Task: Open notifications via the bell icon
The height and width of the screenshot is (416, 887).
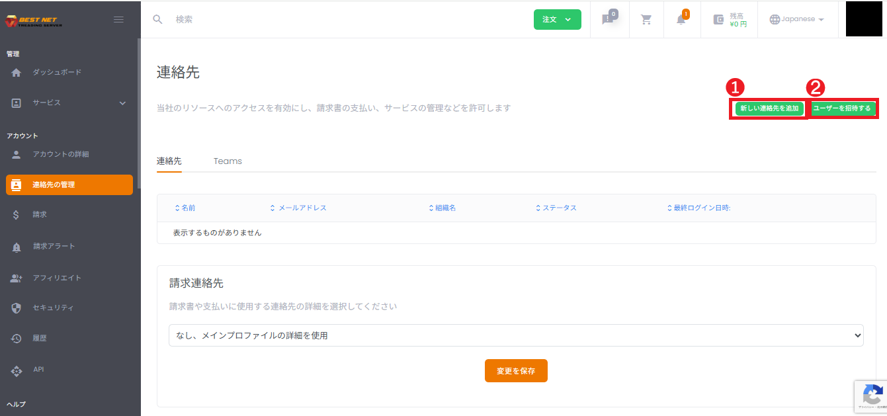Action: (x=681, y=19)
